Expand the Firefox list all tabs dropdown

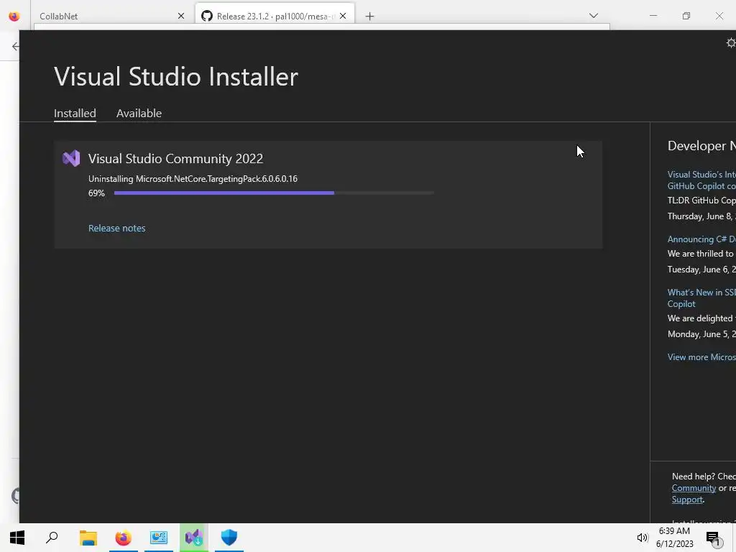coord(593,16)
